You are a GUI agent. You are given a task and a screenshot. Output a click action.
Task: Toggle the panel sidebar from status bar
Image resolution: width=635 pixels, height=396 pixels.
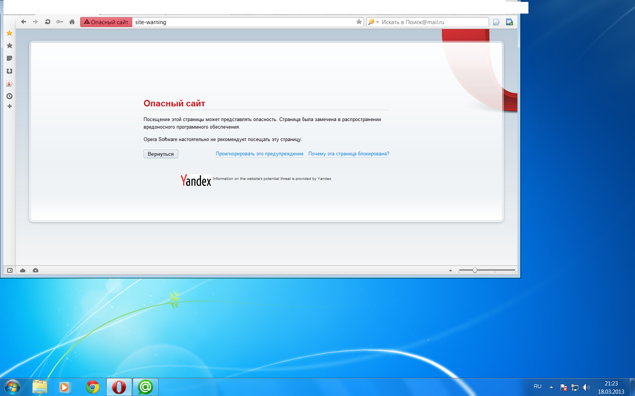click(x=10, y=270)
